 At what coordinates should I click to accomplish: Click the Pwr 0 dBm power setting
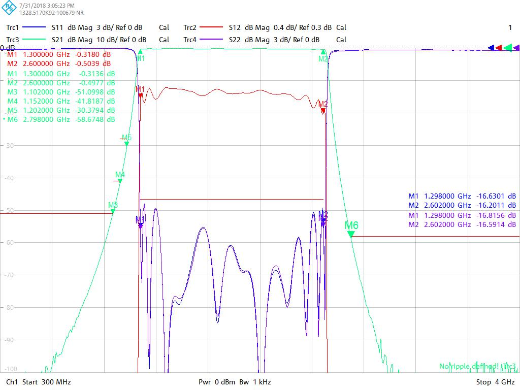(x=217, y=382)
